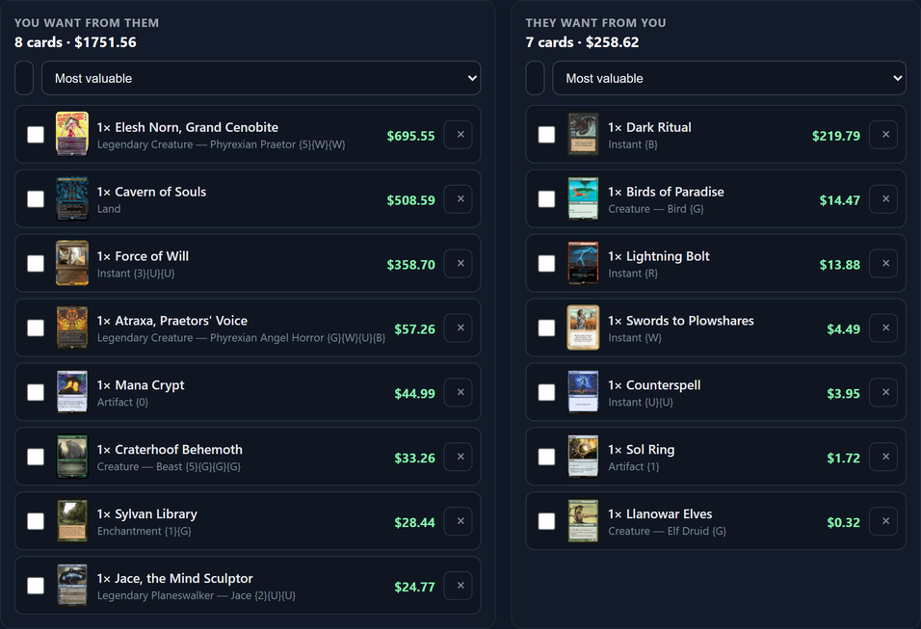Remove Cavern of Souls from wants
Image resolution: width=921 pixels, height=629 pixels.
click(459, 199)
